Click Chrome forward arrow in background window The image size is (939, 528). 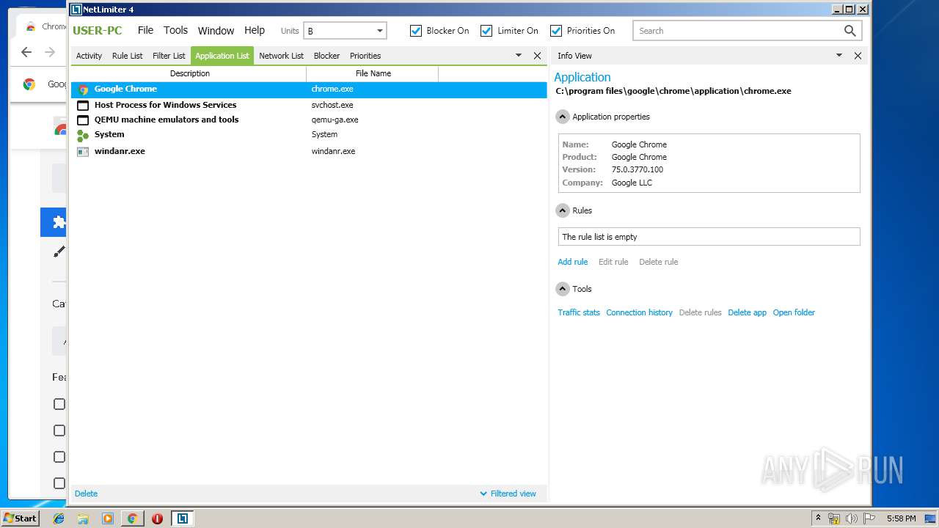pyautogui.click(x=50, y=52)
